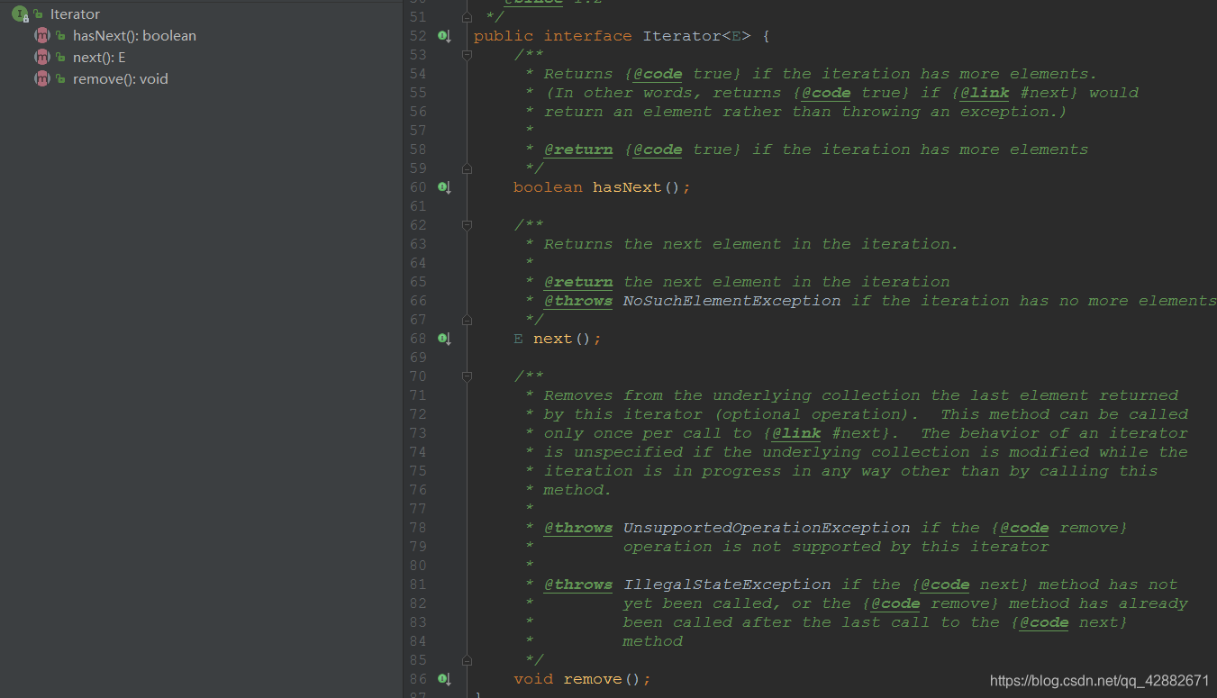This screenshot has width=1217, height=698.
Task: Click the method icon for next(): E
Action: tap(41, 58)
